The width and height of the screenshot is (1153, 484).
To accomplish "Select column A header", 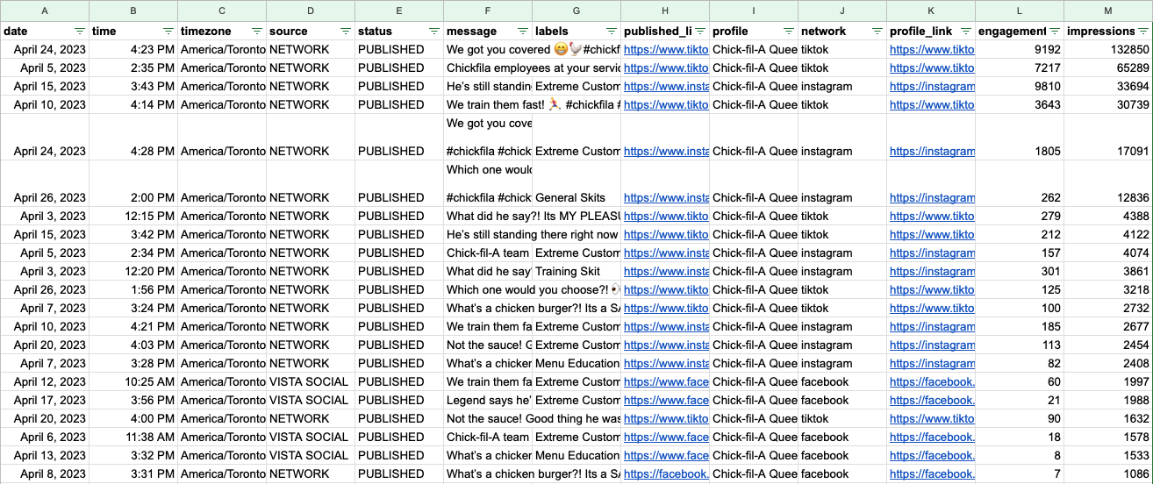I will pos(45,11).
